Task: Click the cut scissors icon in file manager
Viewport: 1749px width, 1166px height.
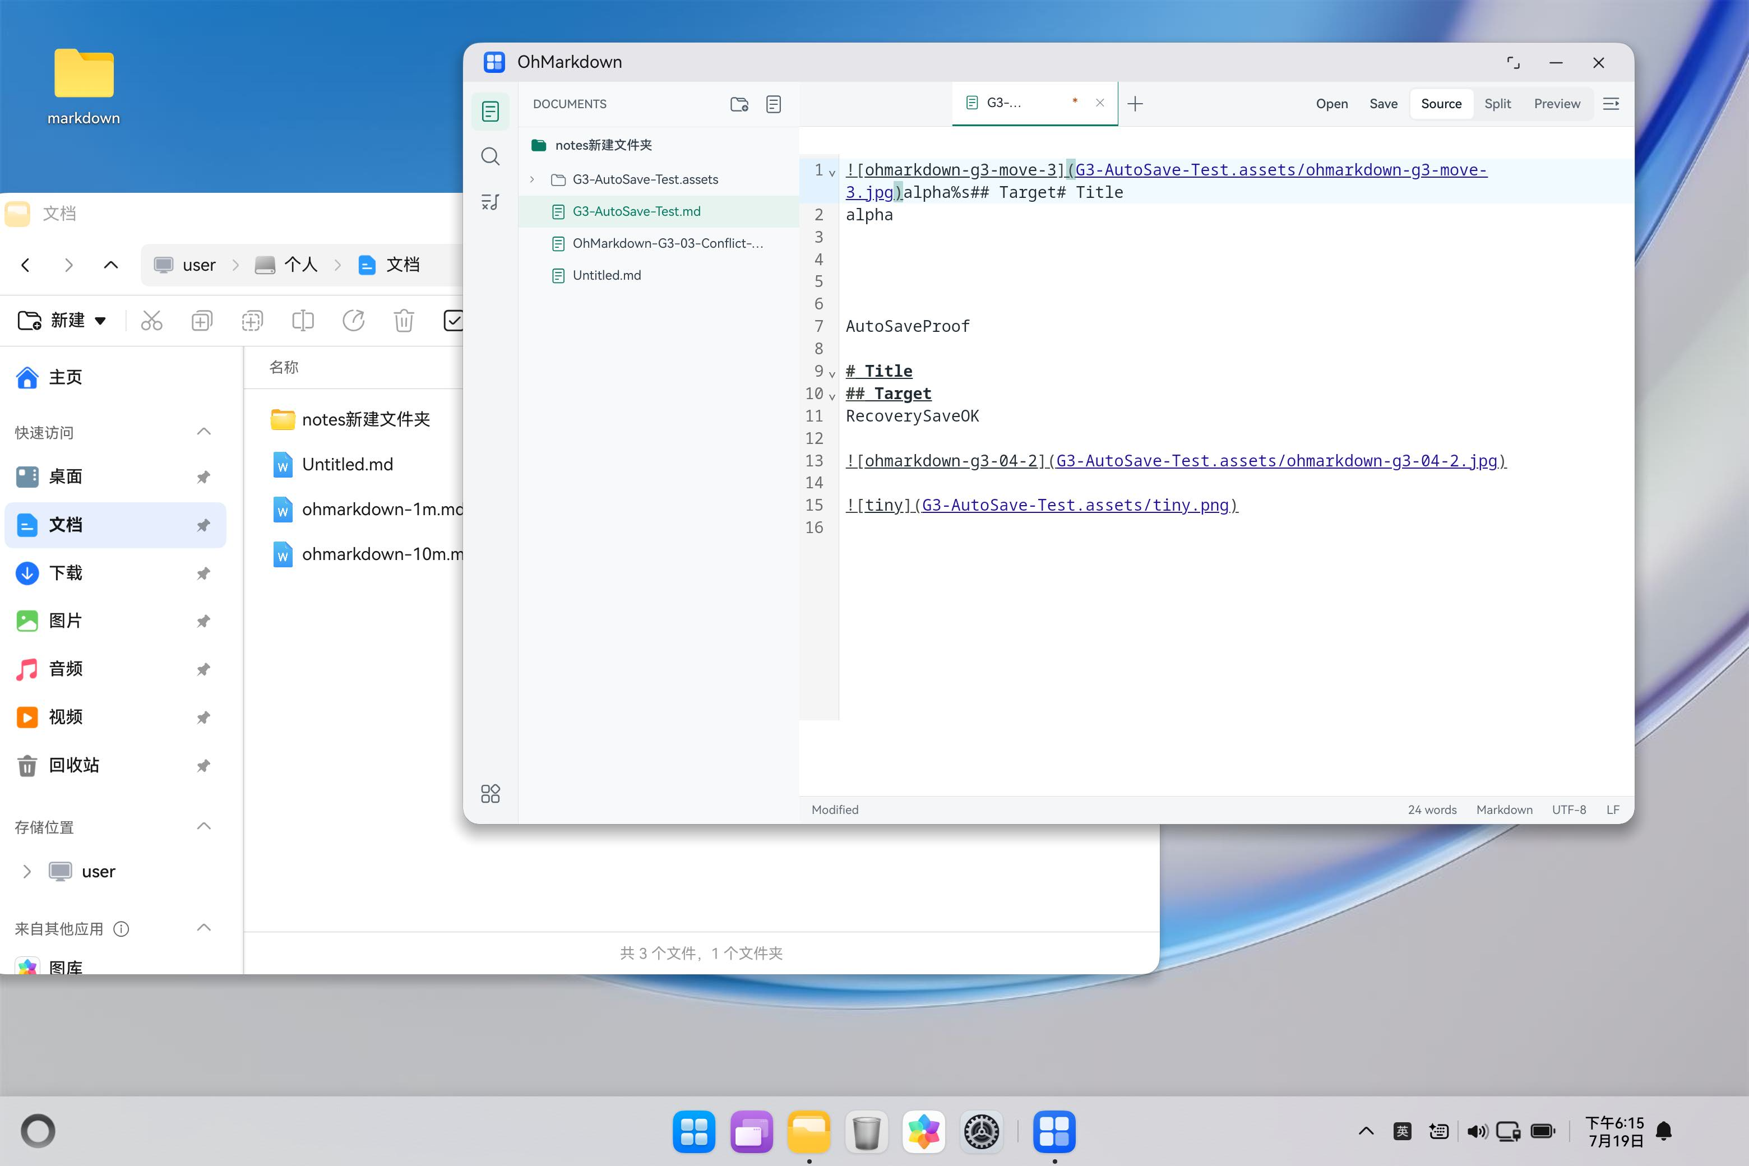Action: point(152,321)
